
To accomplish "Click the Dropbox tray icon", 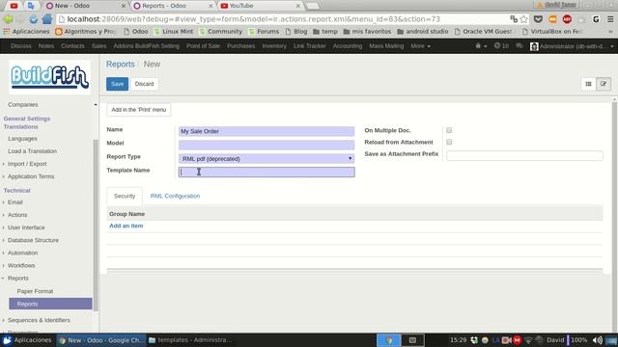I will point(474,340).
